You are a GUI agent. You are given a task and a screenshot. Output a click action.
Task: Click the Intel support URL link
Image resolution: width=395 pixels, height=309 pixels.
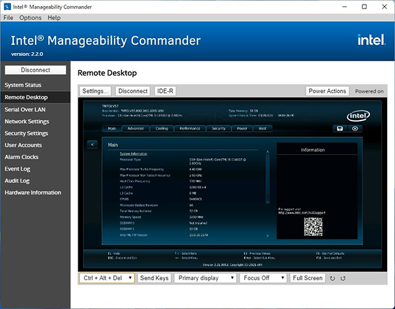tap(302, 213)
